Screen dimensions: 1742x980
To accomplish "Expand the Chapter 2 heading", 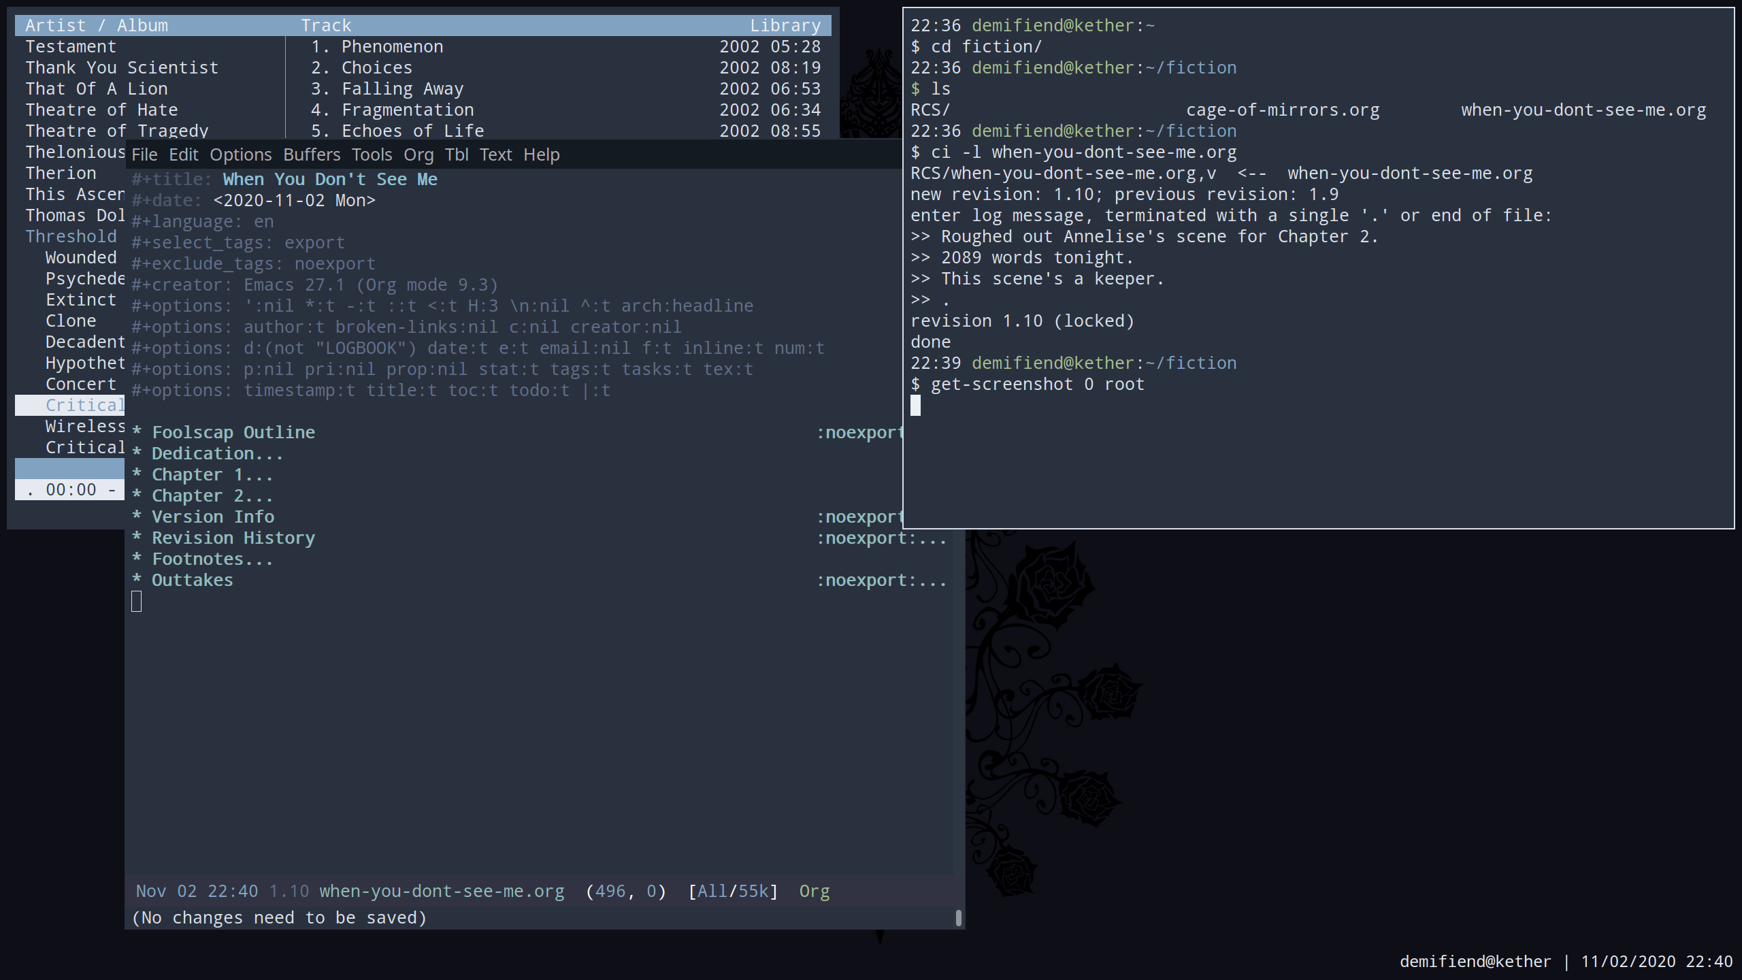I will pyautogui.click(x=211, y=495).
